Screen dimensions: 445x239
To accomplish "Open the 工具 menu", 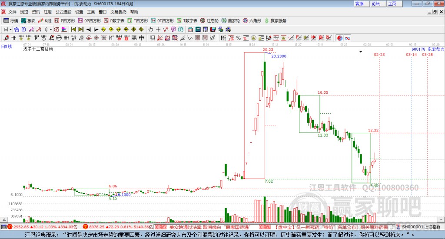I will click(91, 12).
